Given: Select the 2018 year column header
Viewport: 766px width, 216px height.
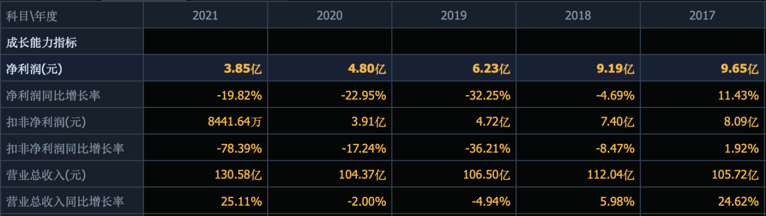Looking at the screenshot, I should click(578, 16).
